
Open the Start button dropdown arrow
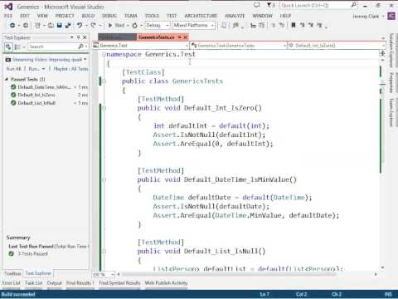tap(128, 26)
